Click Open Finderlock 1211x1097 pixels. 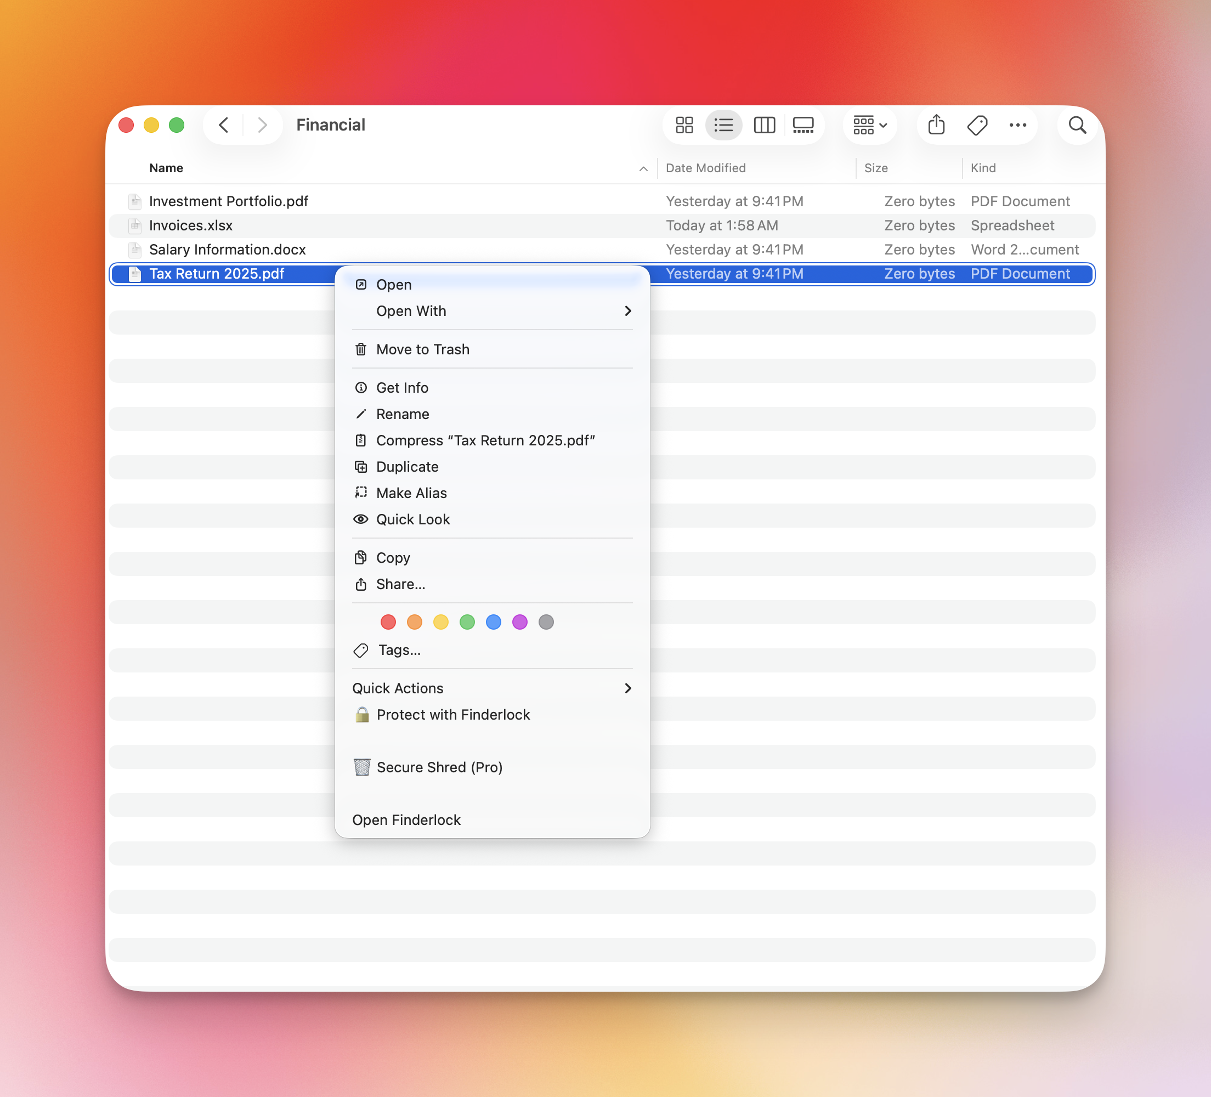[x=406, y=819]
